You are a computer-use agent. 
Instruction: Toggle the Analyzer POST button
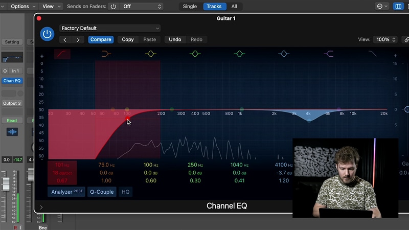point(66,192)
